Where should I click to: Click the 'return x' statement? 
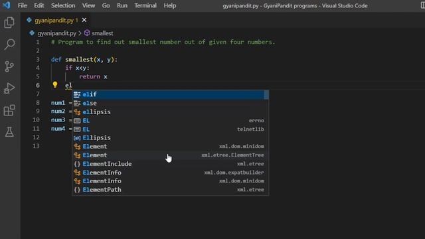pos(93,77)
